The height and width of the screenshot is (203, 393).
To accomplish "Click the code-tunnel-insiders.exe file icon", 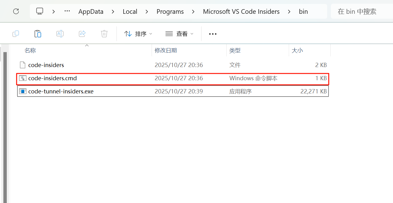I will tap(23, 91).
